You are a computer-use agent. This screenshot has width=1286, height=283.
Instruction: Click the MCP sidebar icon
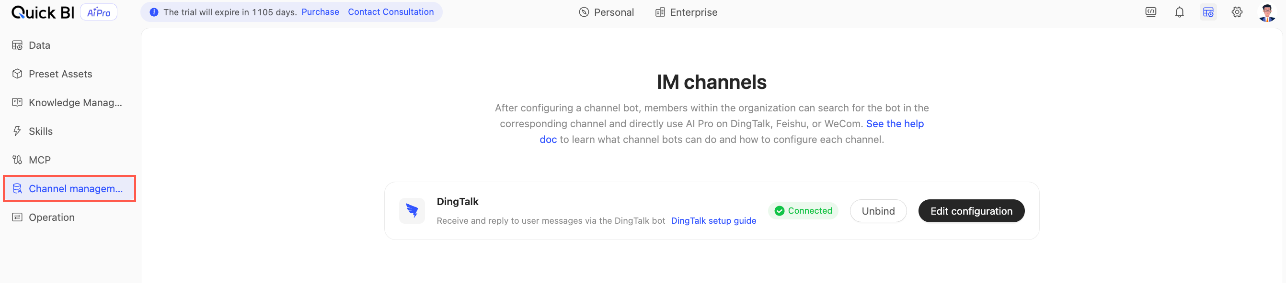point(17,160)
